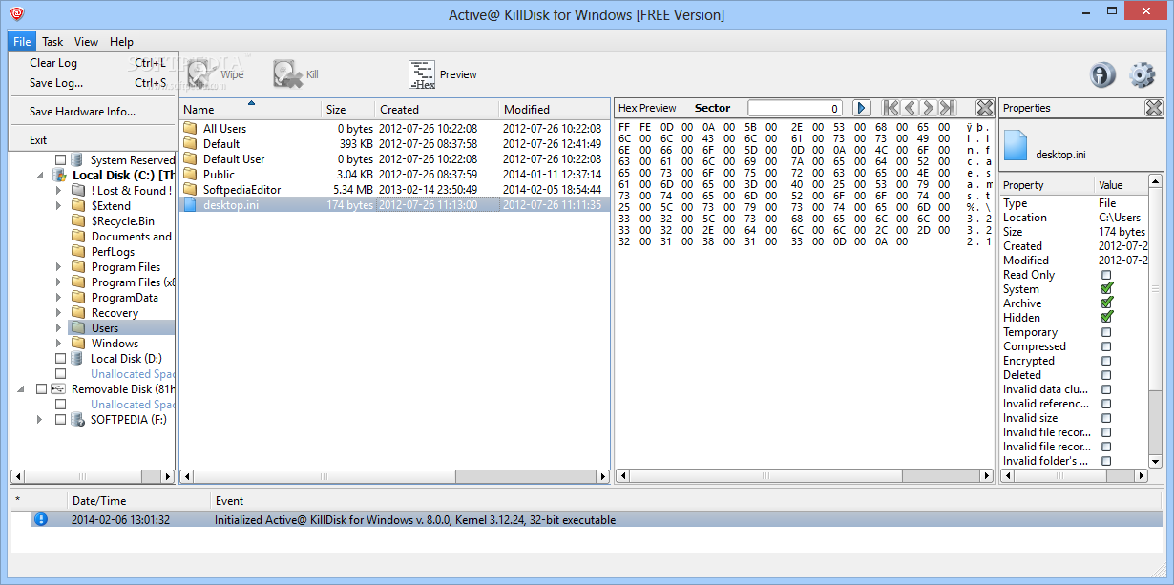Click the Program Files folder icon

click(x=78, y=266)
